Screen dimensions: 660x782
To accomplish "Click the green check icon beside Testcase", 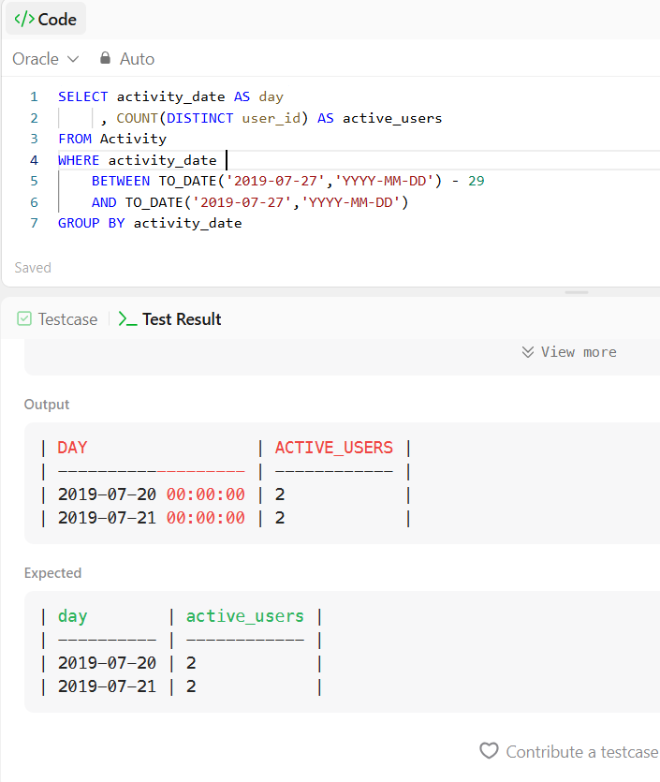I will coord(23,318).
